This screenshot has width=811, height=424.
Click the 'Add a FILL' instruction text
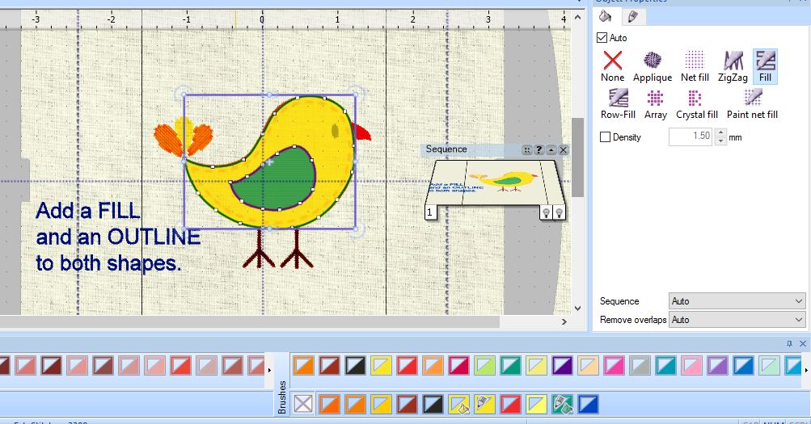88,211
